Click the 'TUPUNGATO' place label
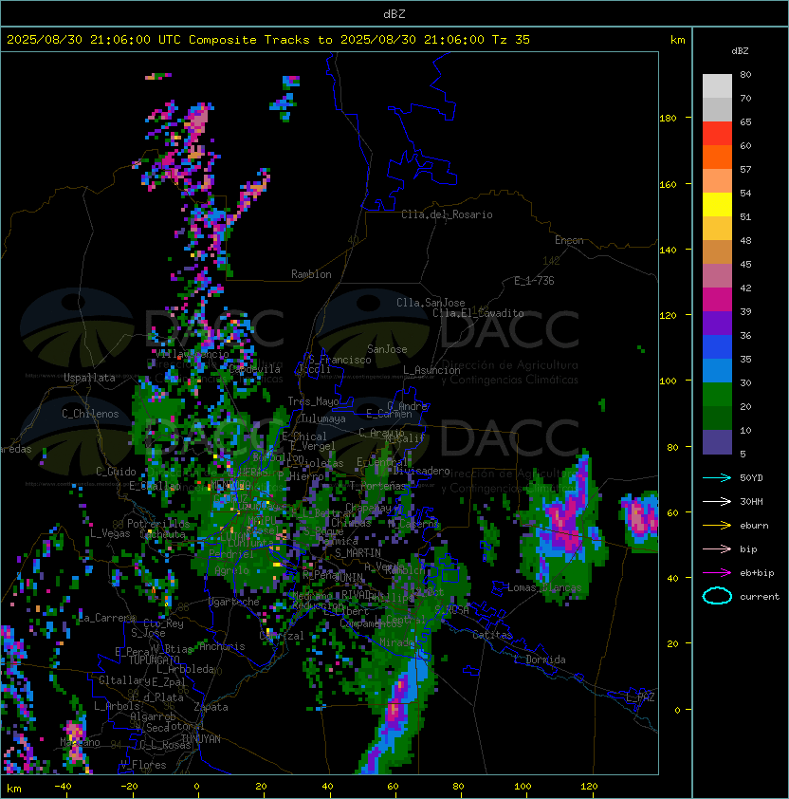 [154, 660]
